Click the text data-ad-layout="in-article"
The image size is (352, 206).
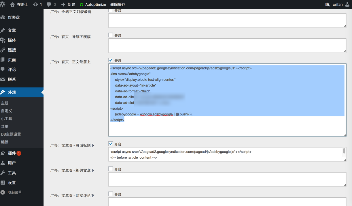[136, 85]
